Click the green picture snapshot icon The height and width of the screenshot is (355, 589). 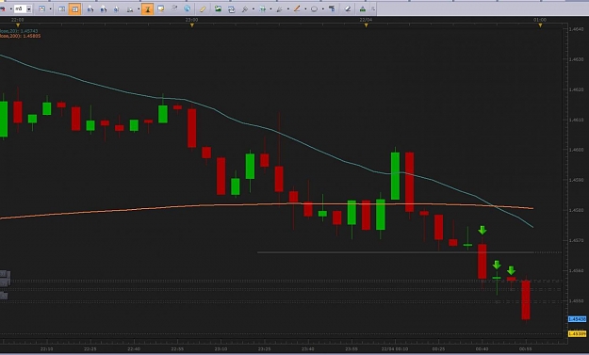(218, 8)
